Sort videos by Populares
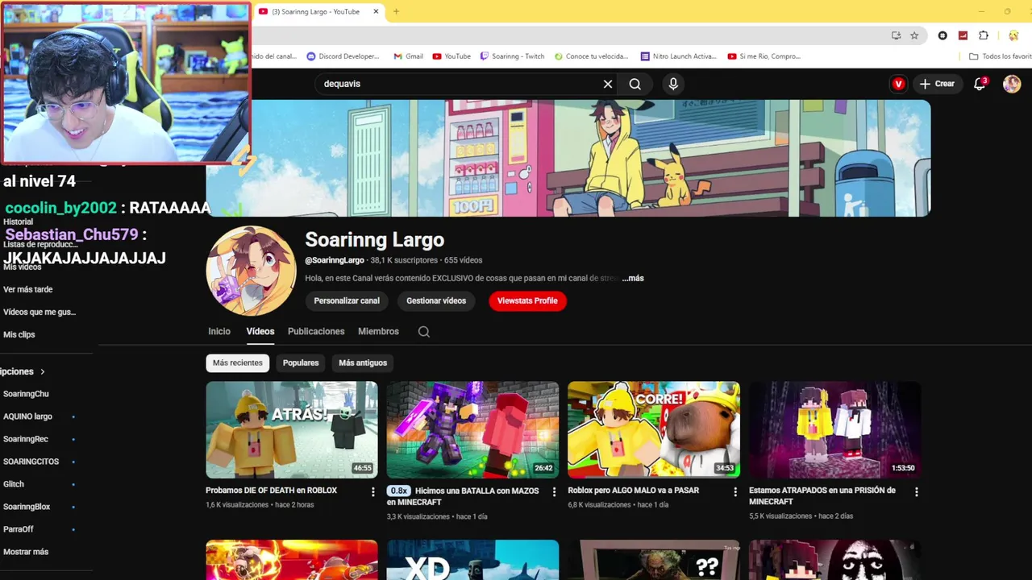Image resolution: width=1032 pixels, height=580 pixels. [x=301, y=362]
